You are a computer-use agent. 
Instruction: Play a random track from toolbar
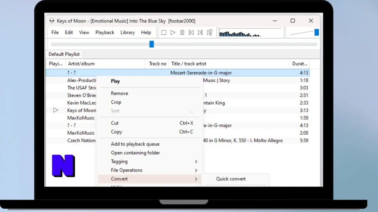[210, 32]
